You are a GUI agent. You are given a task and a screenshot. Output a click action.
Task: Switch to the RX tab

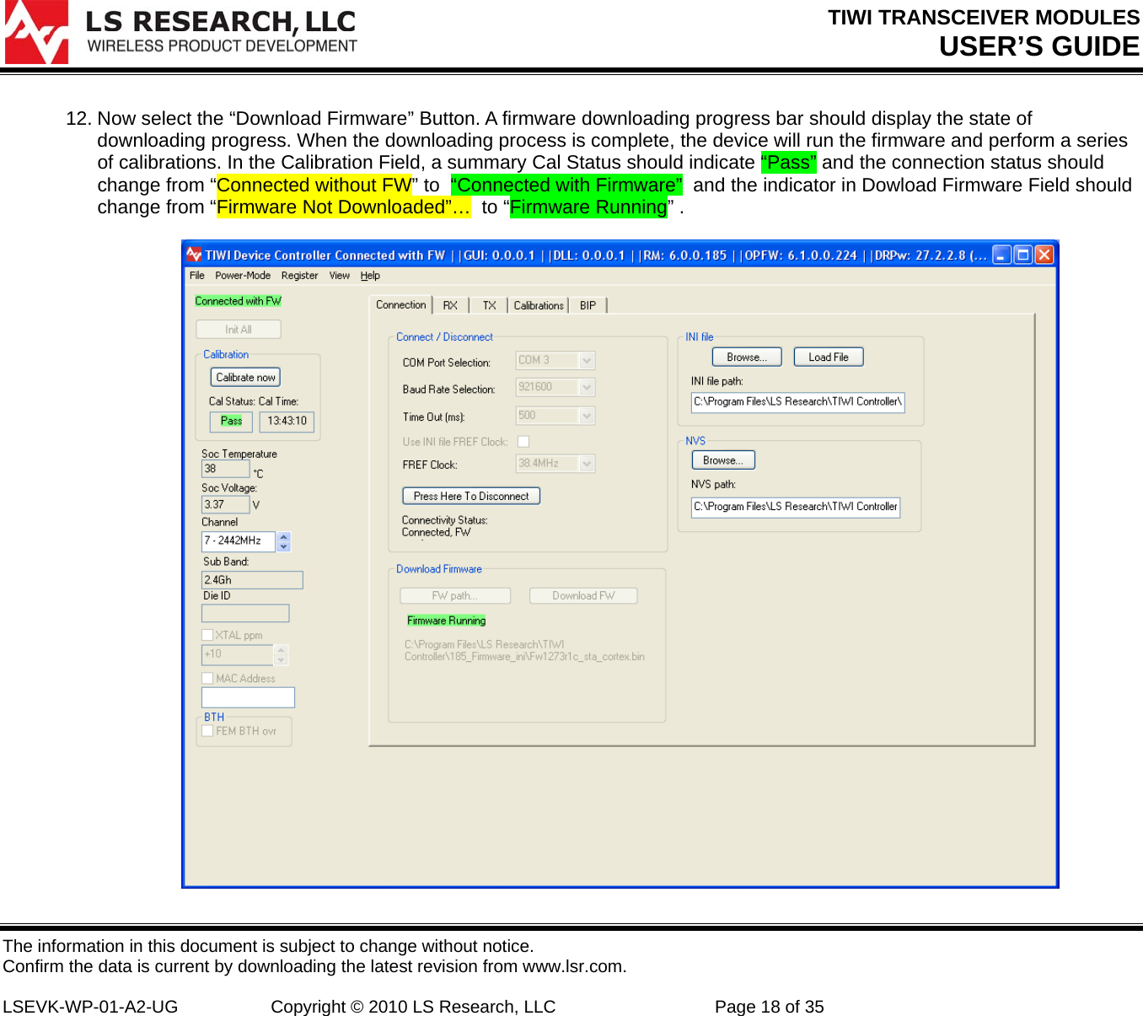(x=450, y=306)
